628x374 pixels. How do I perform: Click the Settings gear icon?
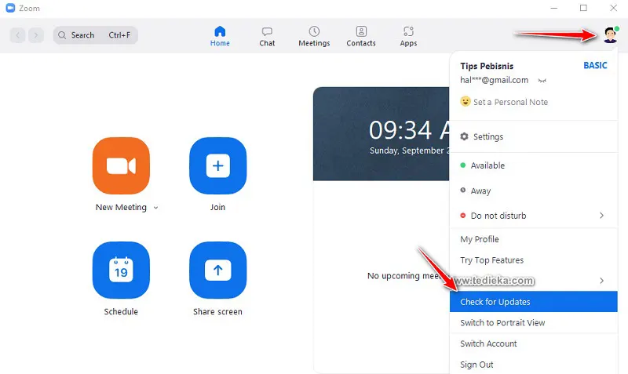tap(464, 136)
